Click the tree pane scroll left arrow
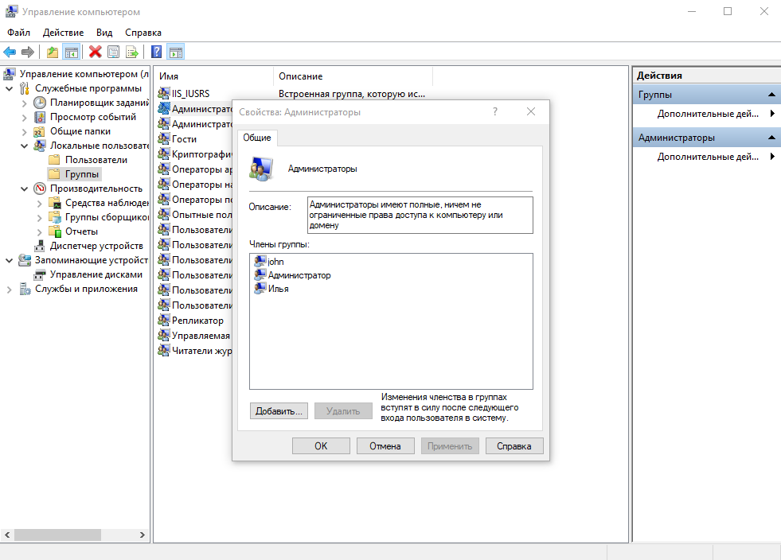781x560 pixels. tap(7, 535)
